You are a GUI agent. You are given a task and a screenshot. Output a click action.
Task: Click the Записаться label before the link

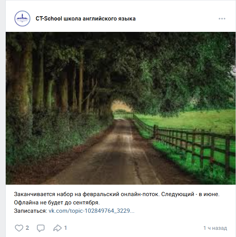[31, 211]
